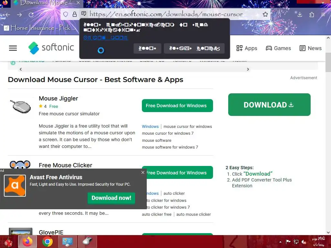Click the 'mouse software for windows 7' tag
331x248 pixels.
pyautogui.click(x=170, y=147)
